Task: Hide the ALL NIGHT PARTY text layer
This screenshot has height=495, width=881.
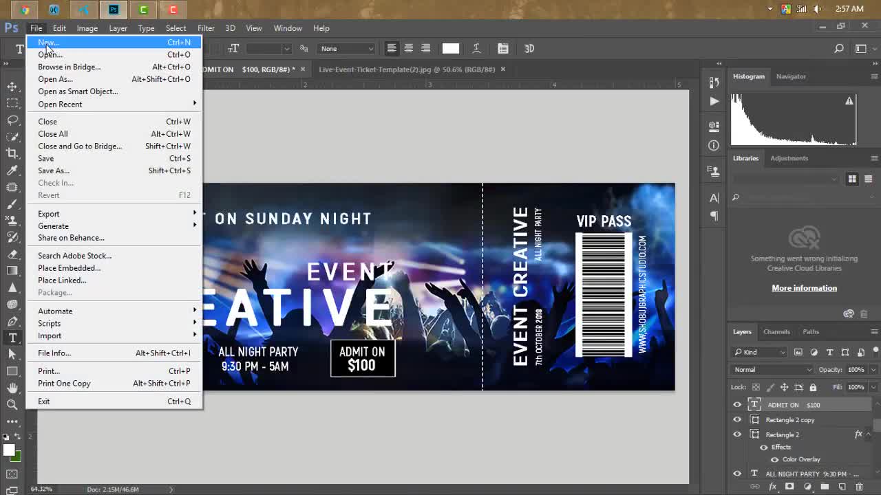Action: [737, 474]
